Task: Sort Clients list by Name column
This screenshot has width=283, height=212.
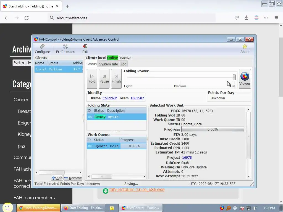Action: tap(41, 63)
